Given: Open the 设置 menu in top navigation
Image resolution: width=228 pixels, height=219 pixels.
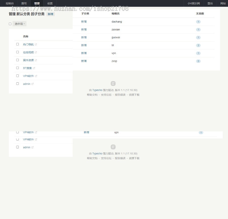Looking at the screenshot, I should pos(50,3).
